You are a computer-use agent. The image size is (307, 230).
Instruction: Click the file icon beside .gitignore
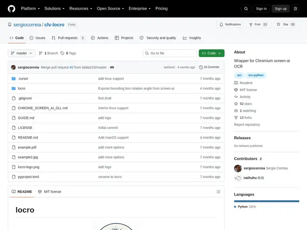(x=13, y=98)
